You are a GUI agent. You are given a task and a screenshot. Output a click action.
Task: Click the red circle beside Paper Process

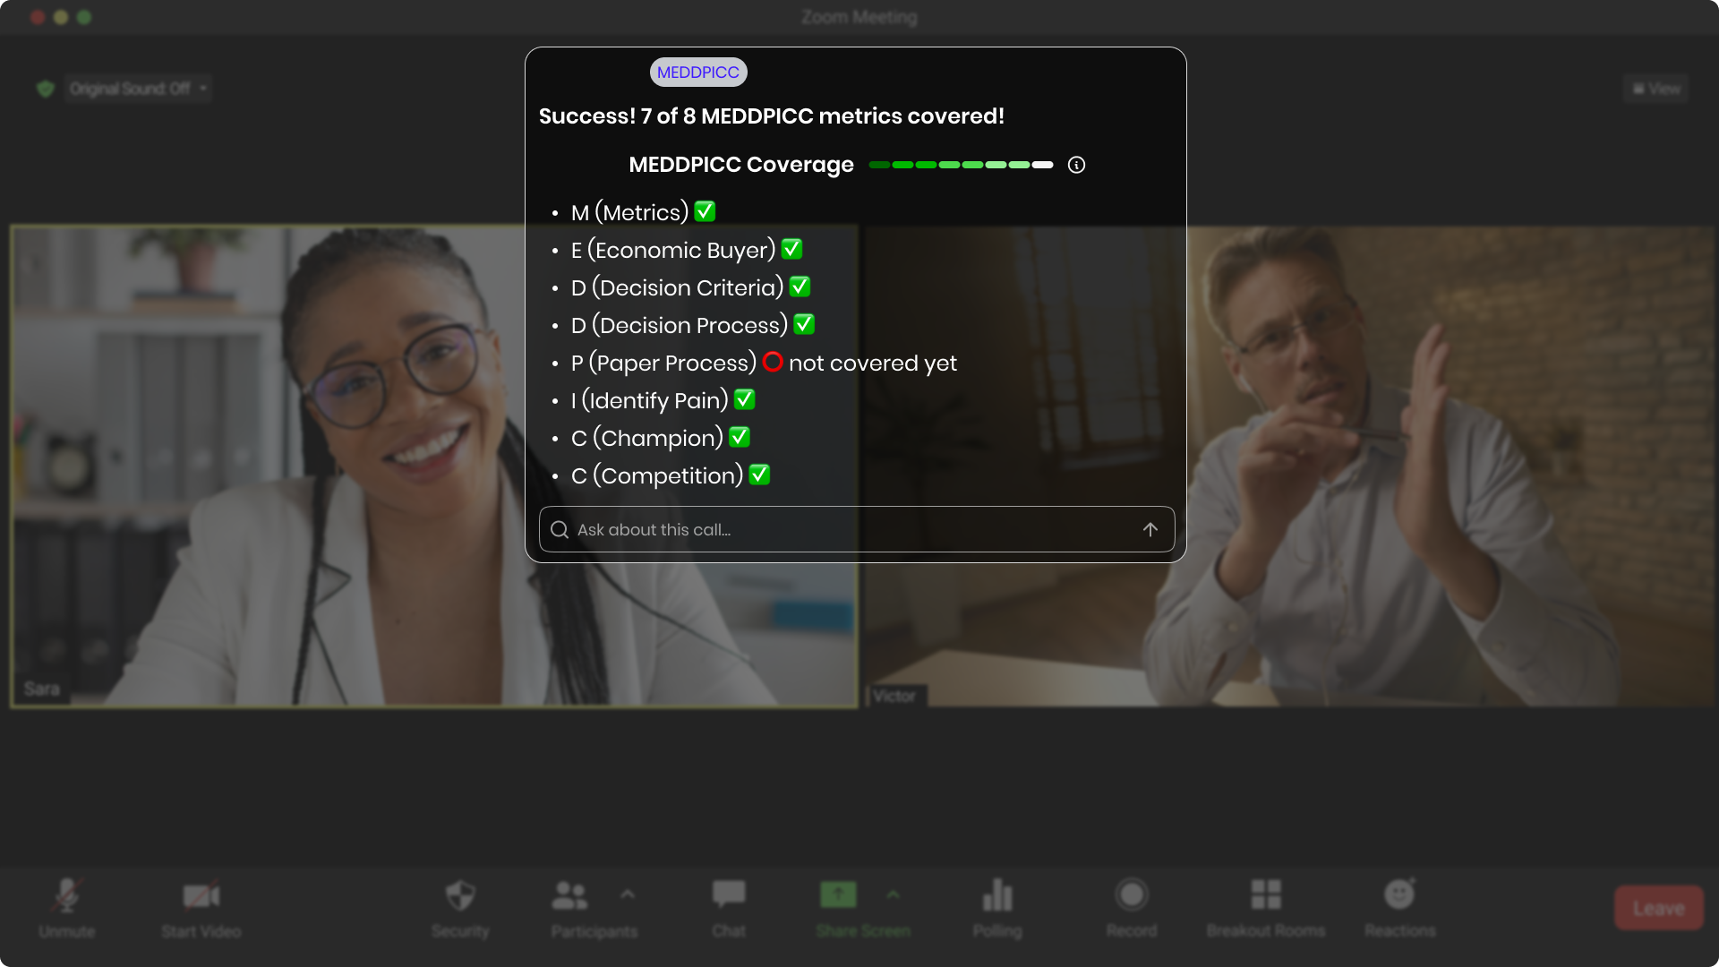pos(773,362)
